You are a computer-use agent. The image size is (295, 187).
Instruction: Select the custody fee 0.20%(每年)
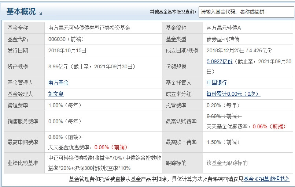tap(223, 105)
